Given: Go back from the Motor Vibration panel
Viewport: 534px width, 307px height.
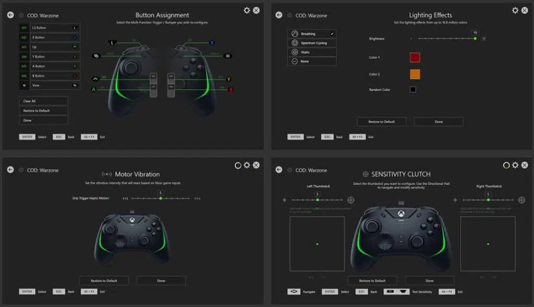Looking at the screenshot, I should pyautogui.click(x=10, y=169).
